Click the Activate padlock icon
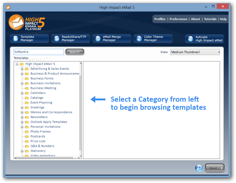 click(x=191, y=39)
